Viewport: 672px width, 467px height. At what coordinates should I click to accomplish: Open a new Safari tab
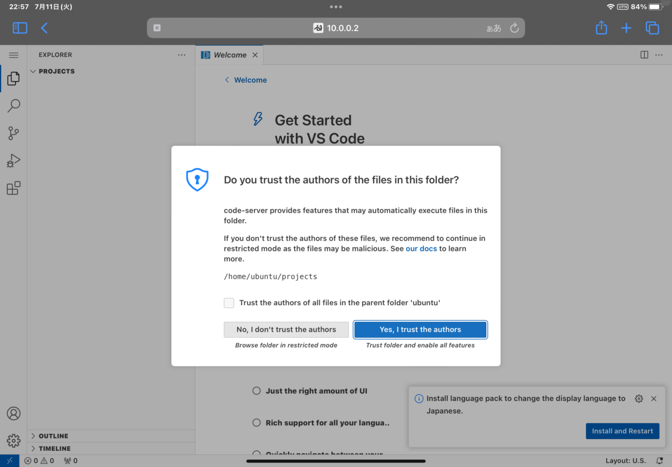[x=626, y=28]
